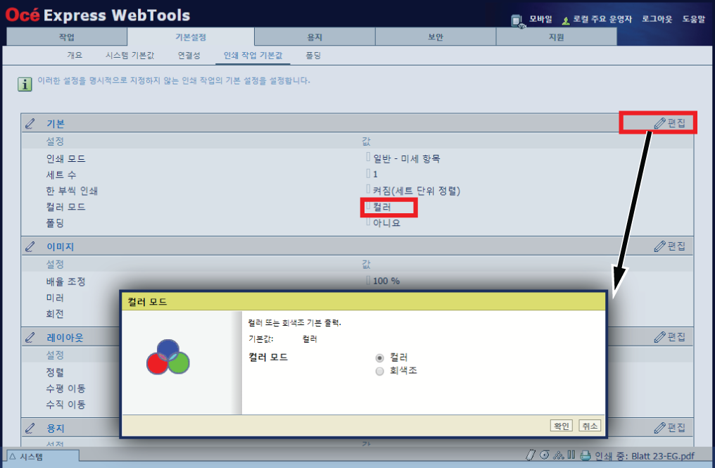Click the pencil icon left of 용지 section heading

[x=30, y=429]
